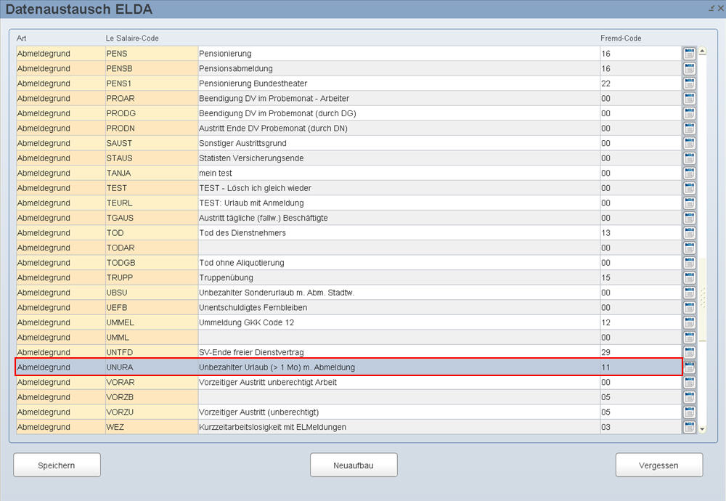Viewport: 726px width, 501px height.
Task: Open the row icon for PRODG
Action: [689, 113]
